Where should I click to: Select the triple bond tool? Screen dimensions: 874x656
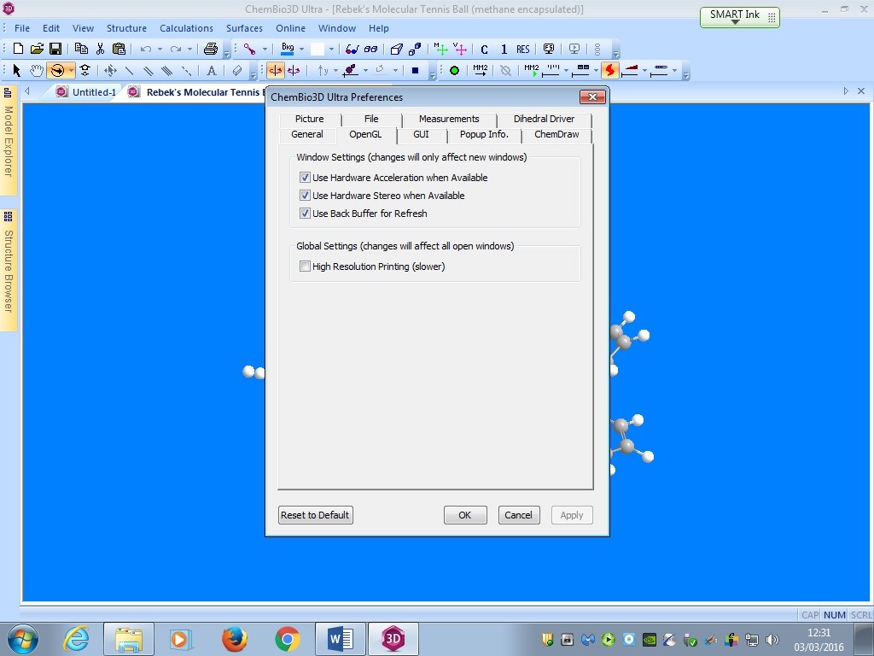tap(166, 70)
